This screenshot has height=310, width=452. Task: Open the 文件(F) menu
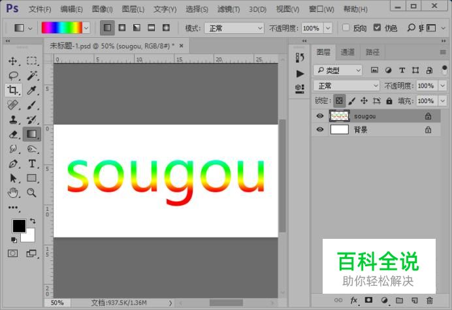point(40,9)
